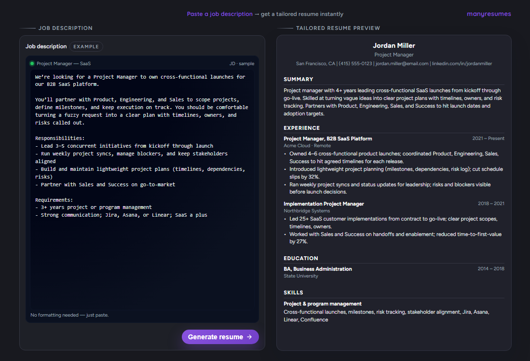
Task: Open the manyresumes logo
Action: coord(489,14)
